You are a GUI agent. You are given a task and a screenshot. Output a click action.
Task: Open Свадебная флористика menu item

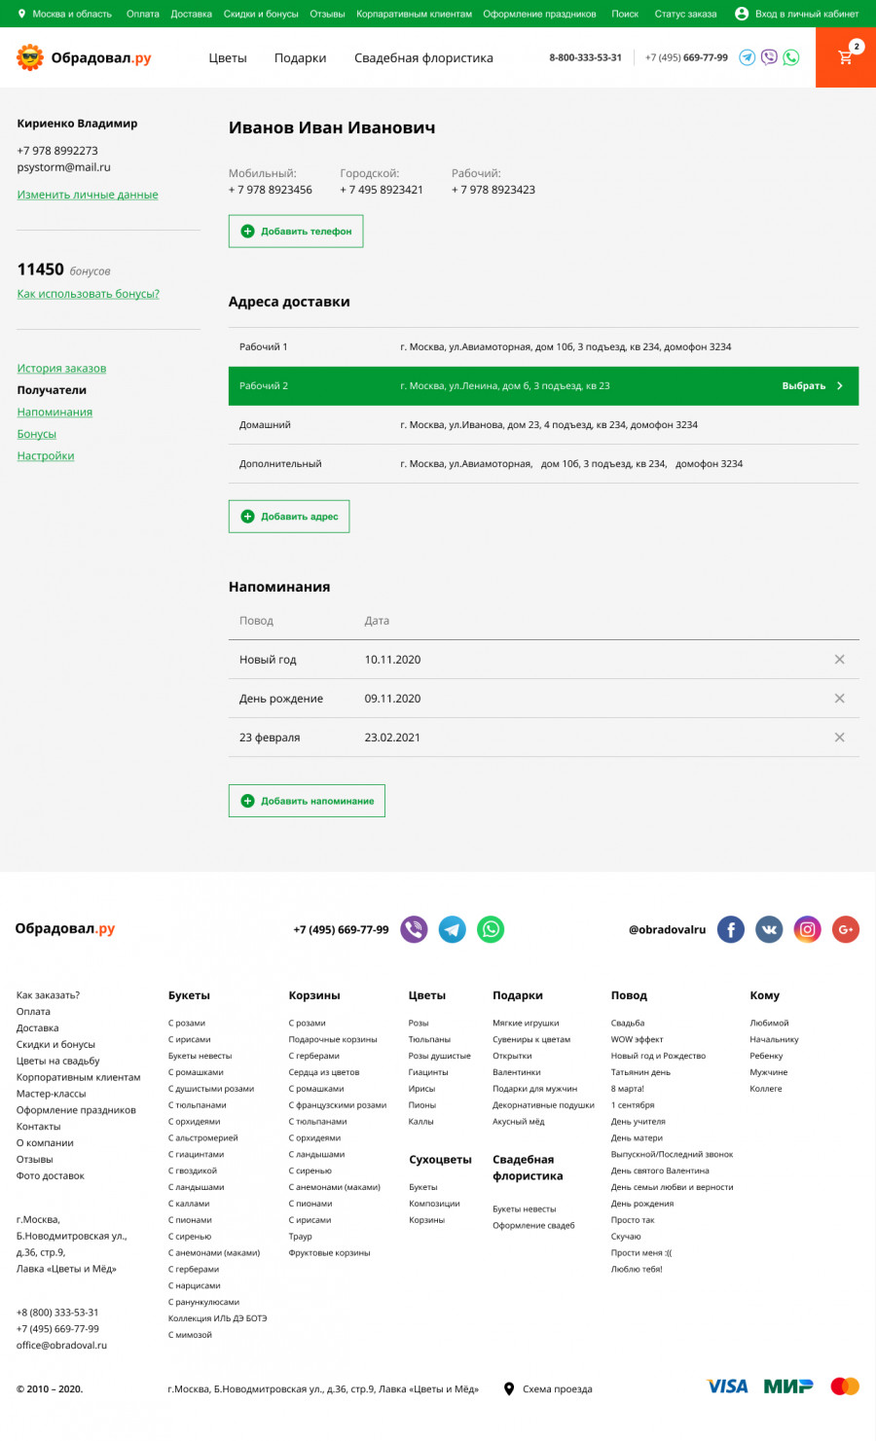[x=423, y=57]
